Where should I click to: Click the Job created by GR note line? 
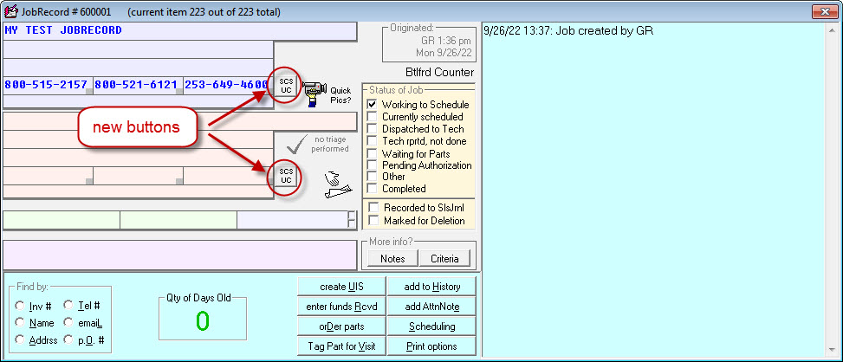(569, 31)
